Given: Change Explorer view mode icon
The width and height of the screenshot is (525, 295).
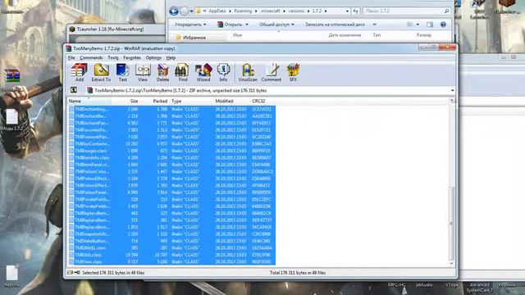Looking at the screenshot, I should (x=410, y=25).
